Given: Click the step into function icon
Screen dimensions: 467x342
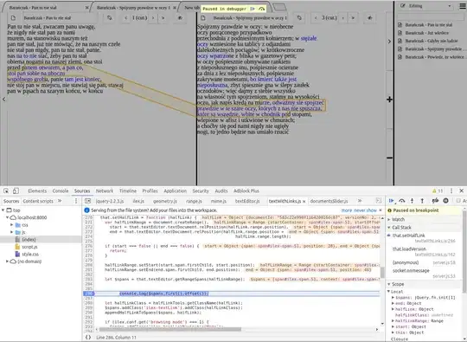Looking at the screenshot, I should [412, 201].
